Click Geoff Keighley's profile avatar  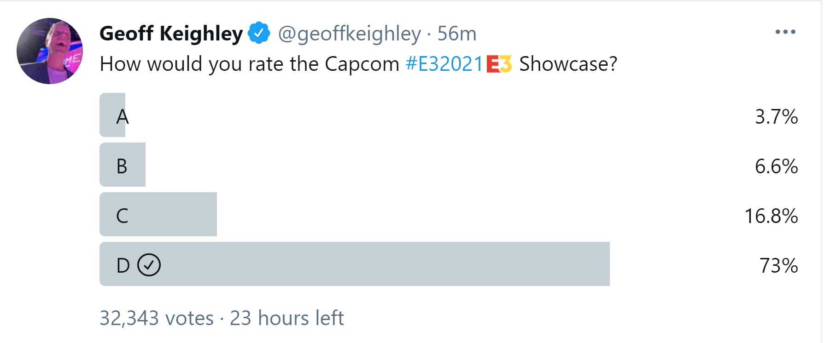click(50, 51)
